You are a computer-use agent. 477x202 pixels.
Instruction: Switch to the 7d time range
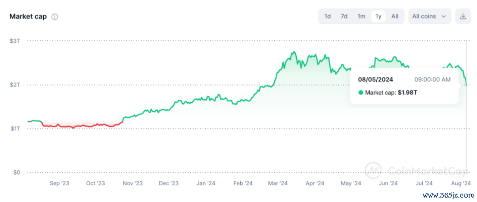(344, 16)
